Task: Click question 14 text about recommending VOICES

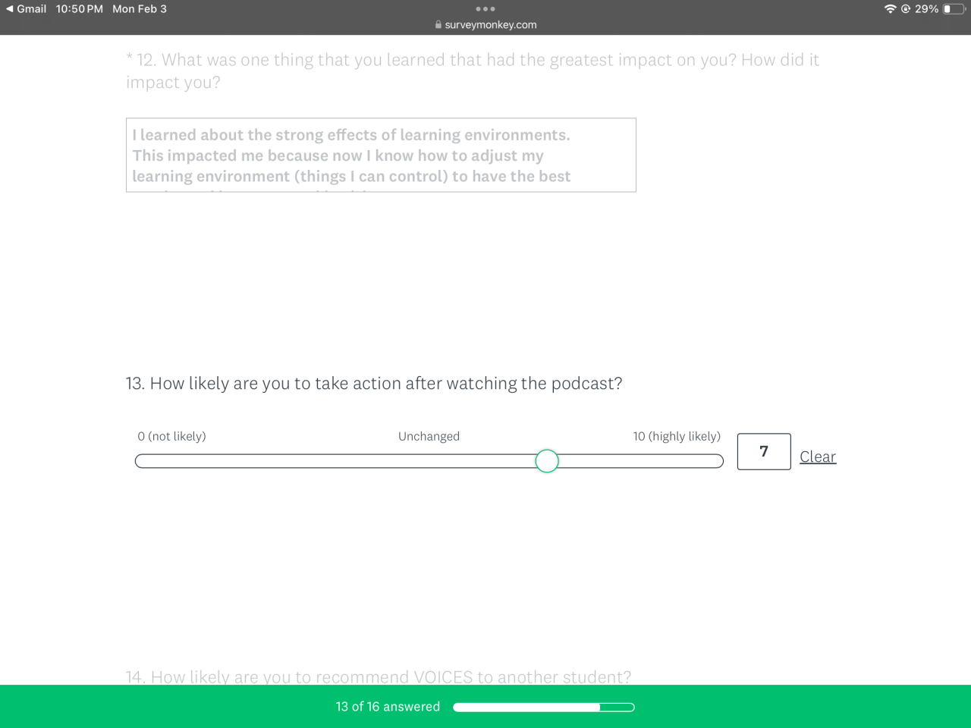Action: 379,676
